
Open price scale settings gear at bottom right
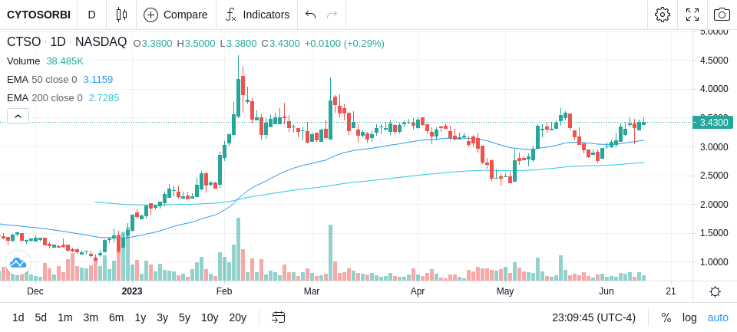715,291
